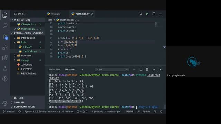Close the terminal panel
Viewport: 221px width, 124px height.
tap(160, 69)
